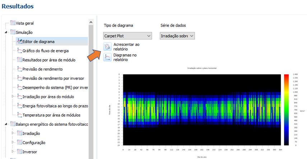
Task: Click the Vista geral table icon
Action: point(13,23)
